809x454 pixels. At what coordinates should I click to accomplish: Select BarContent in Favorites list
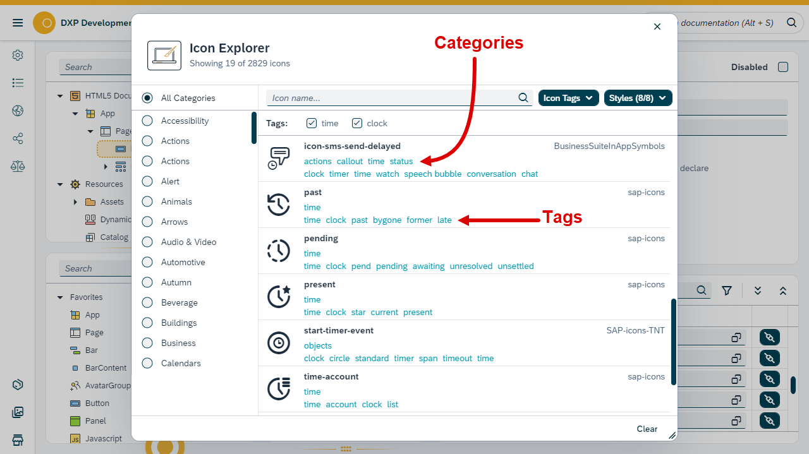106,367
